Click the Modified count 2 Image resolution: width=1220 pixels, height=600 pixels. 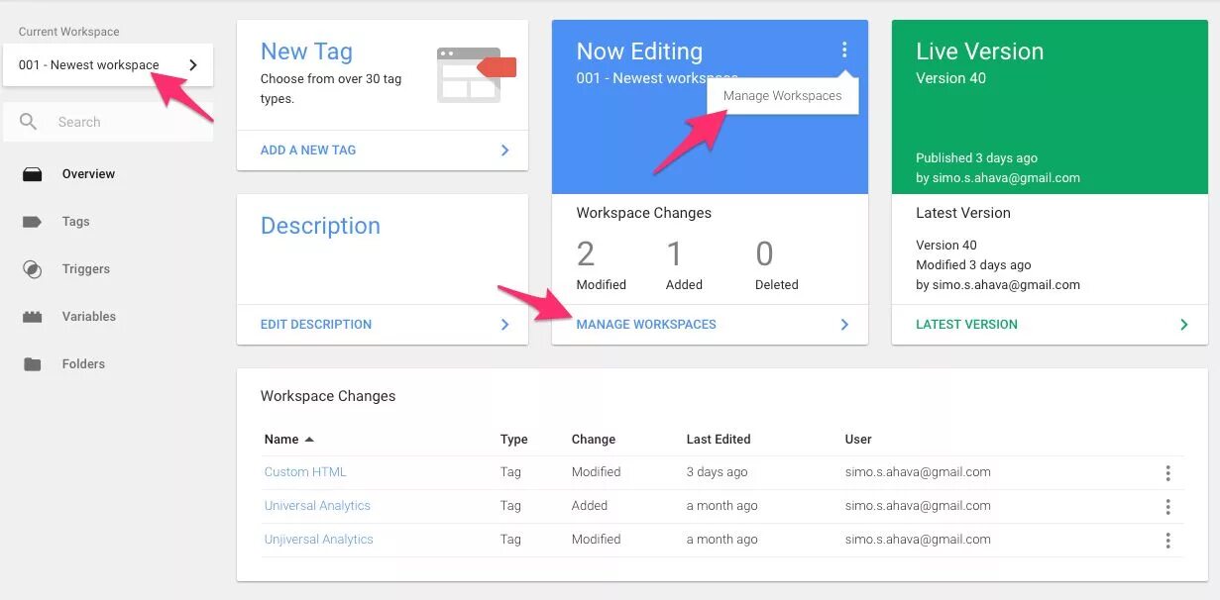586,254
